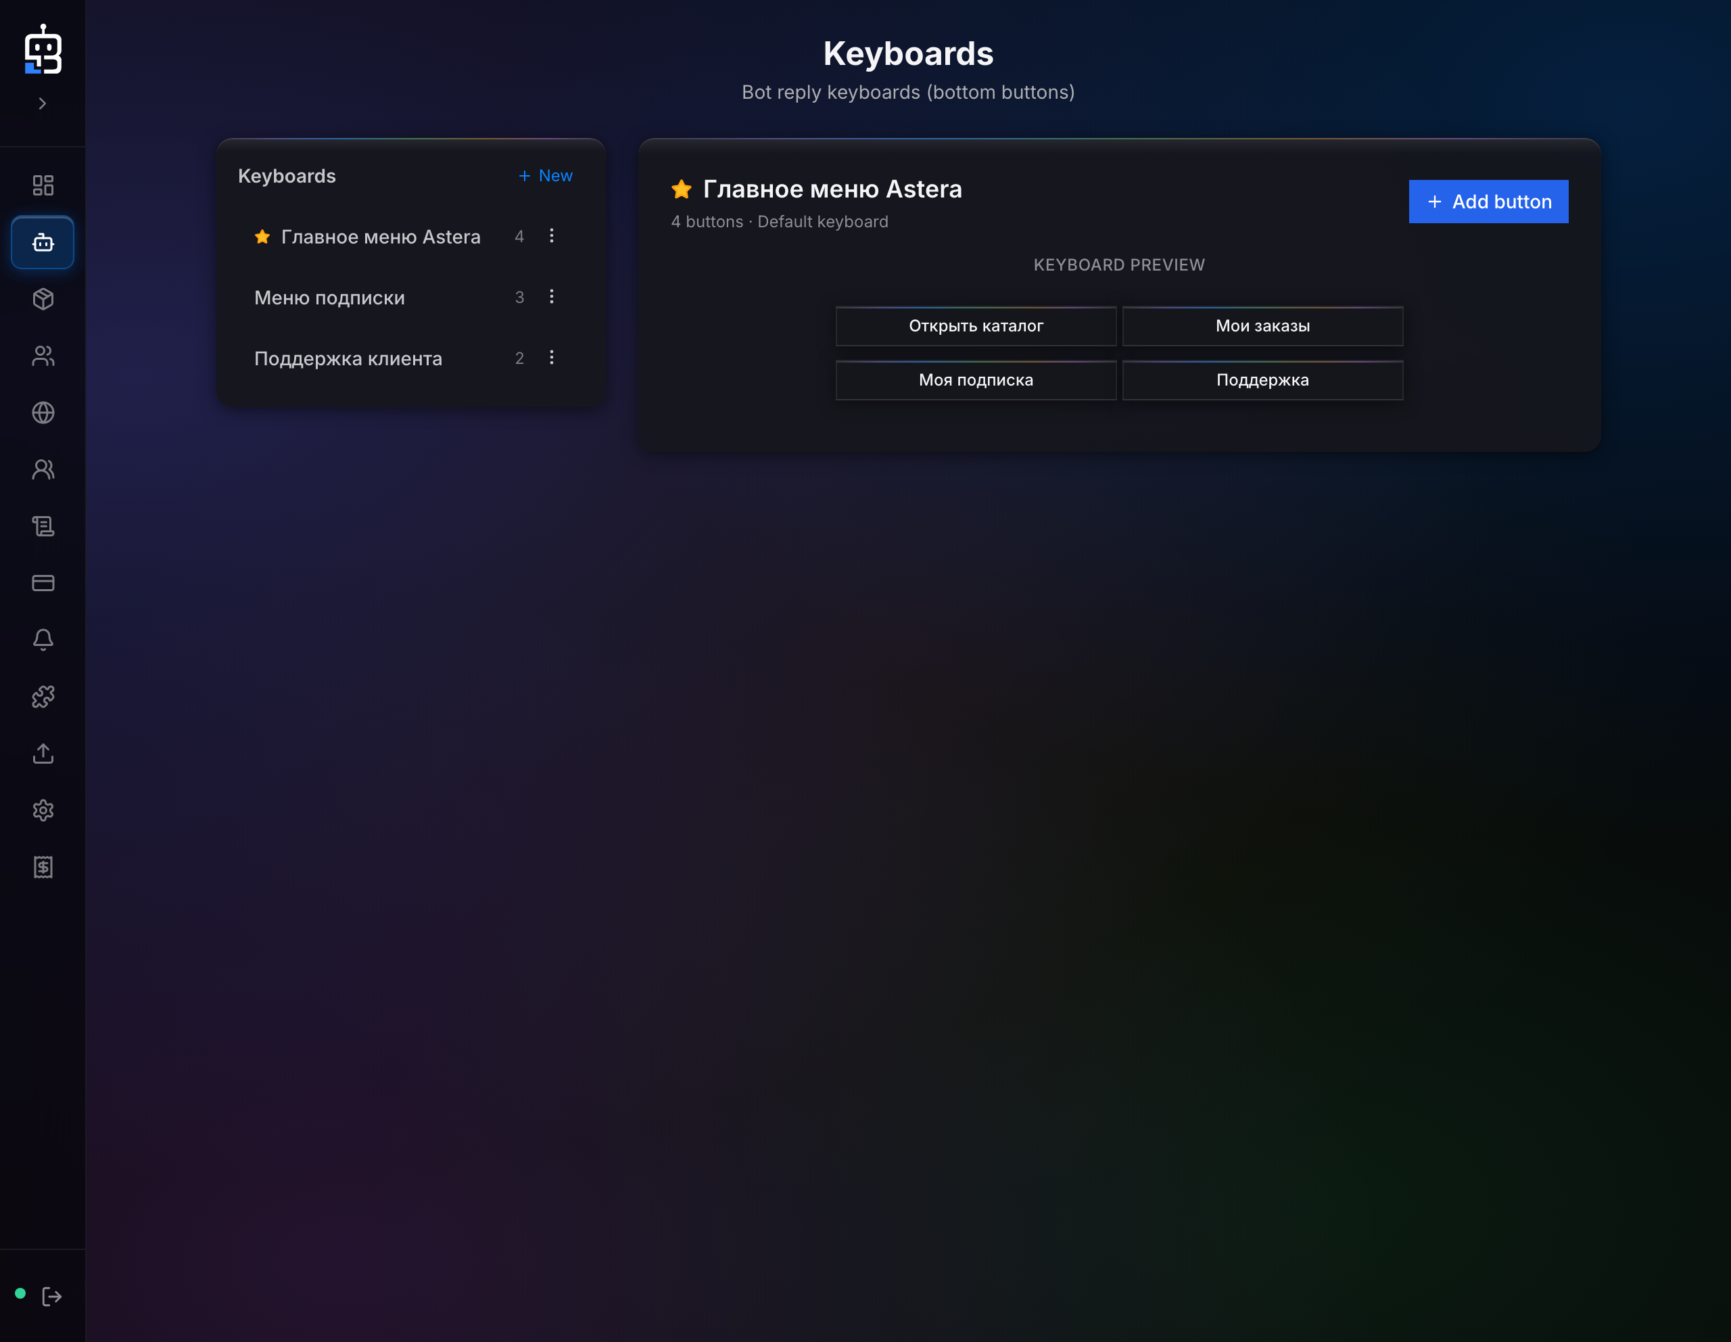Viewport: 1731px width, 1342px height.
Task: Click the robot logo icon
Action: [43, 49]
